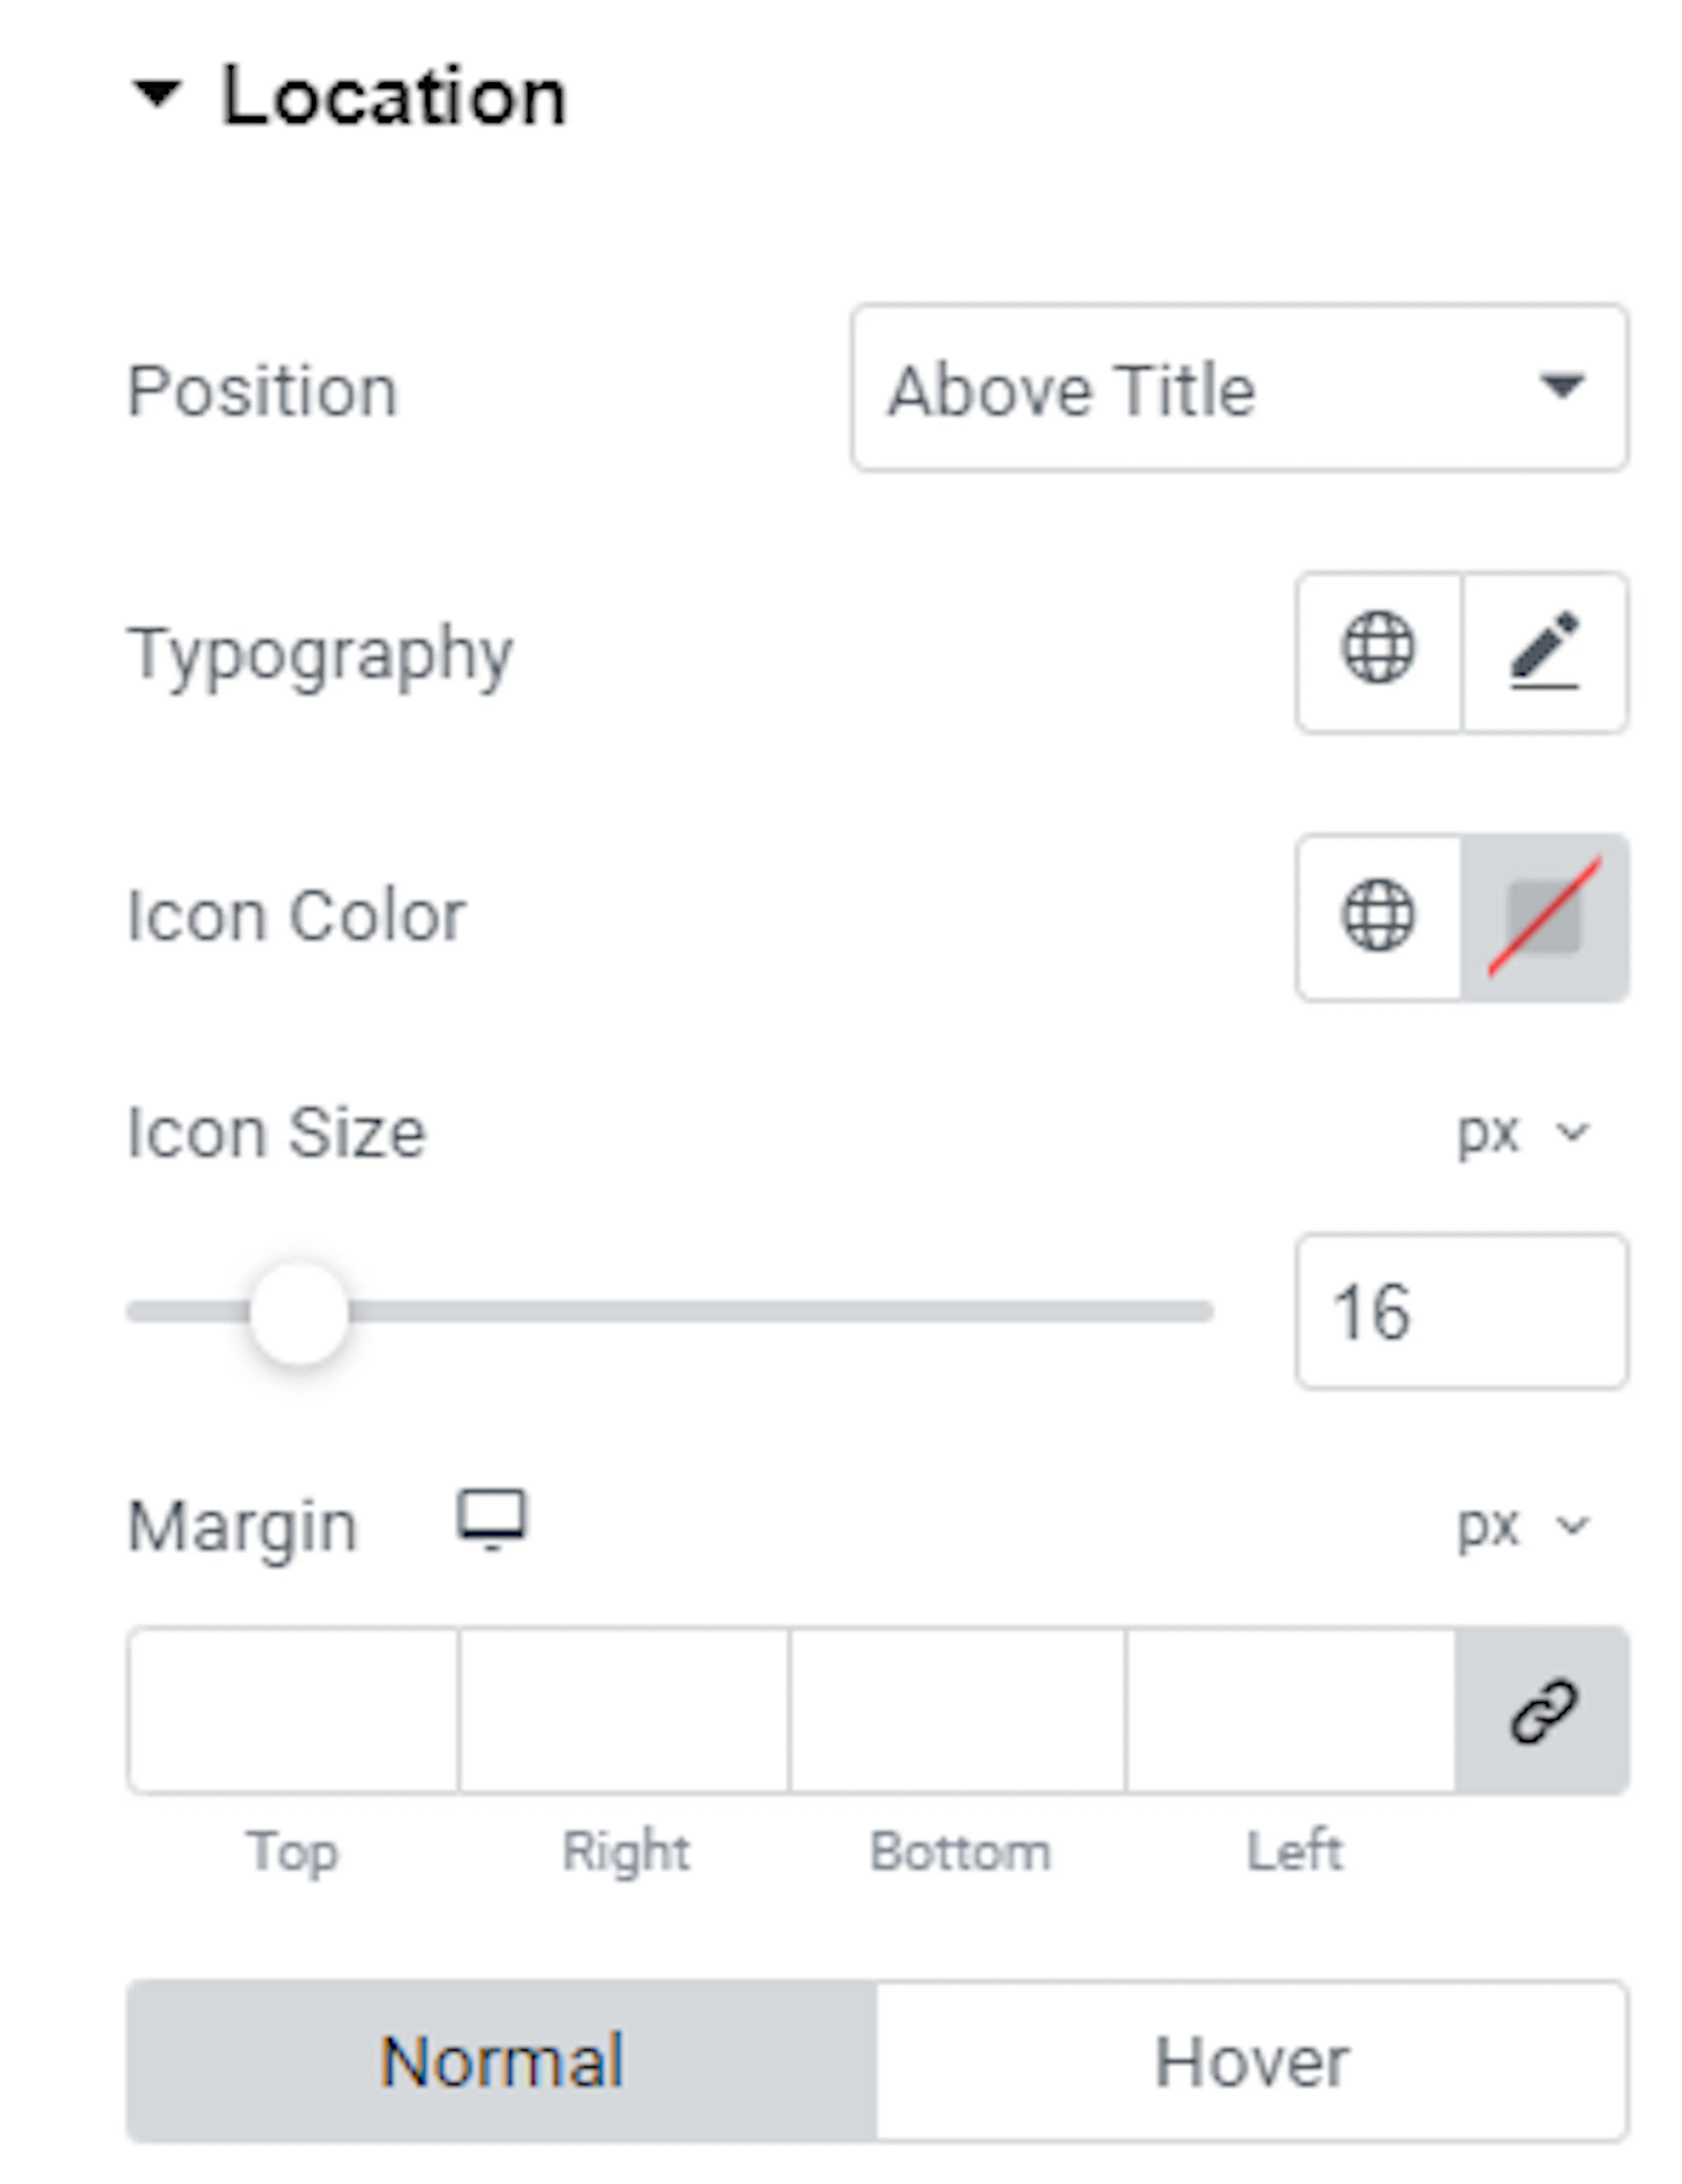Switch to the Hover state tab
The height and width of the screenshot is (2184, 1682).
point(1252,2061)
